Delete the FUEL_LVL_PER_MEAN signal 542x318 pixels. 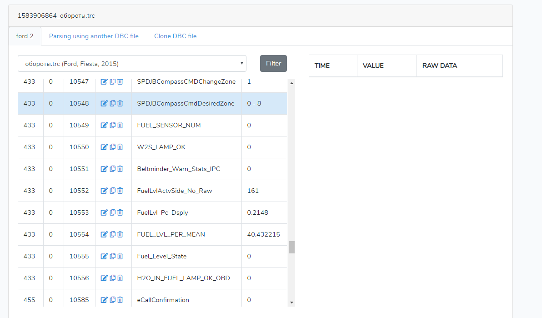point(120,234)
